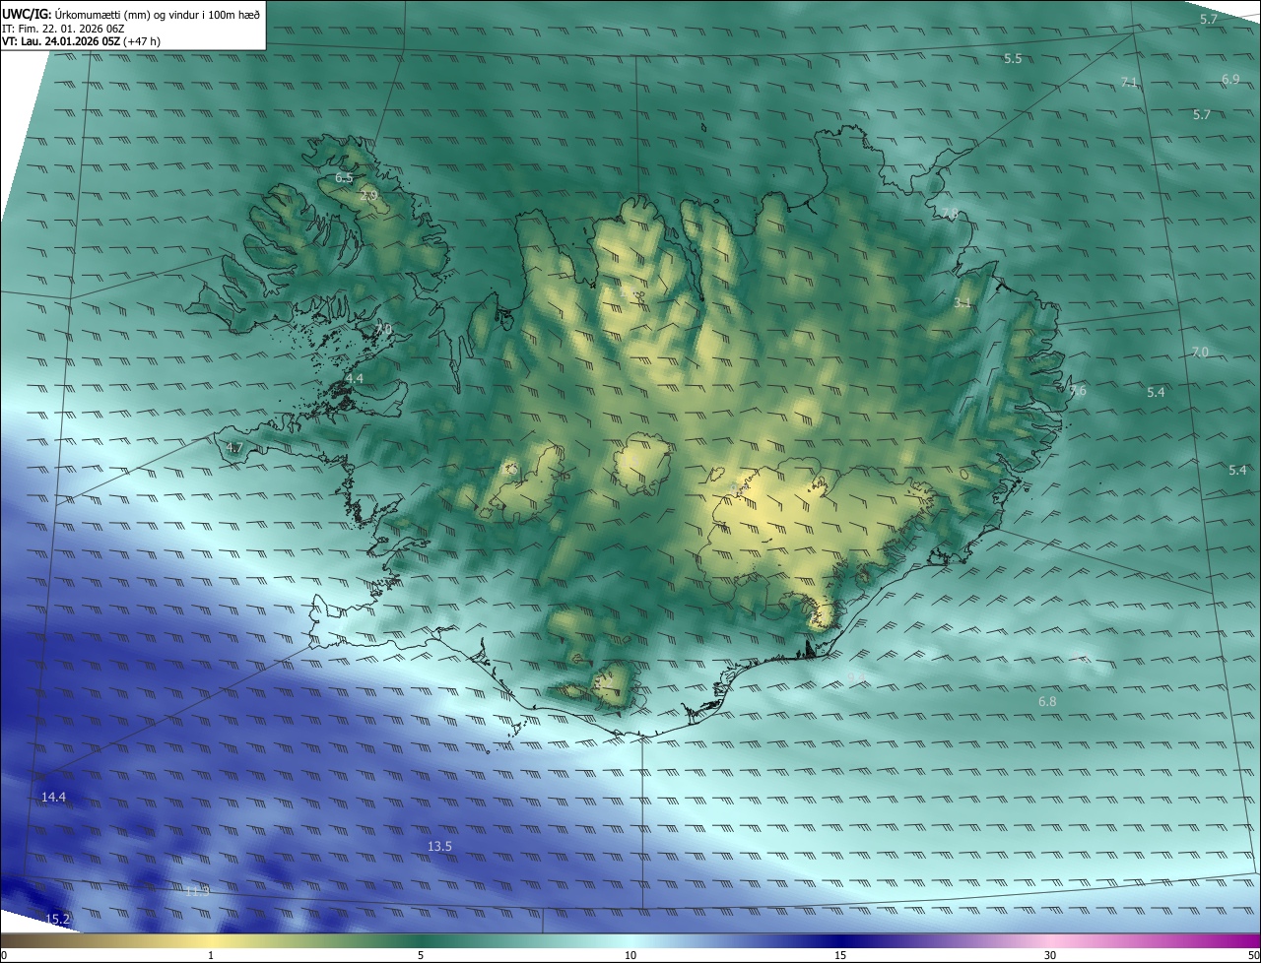This screenshot has height=963, width=1261.
Task: Click the map value 7.6
Action: (x=1077, y=391)
